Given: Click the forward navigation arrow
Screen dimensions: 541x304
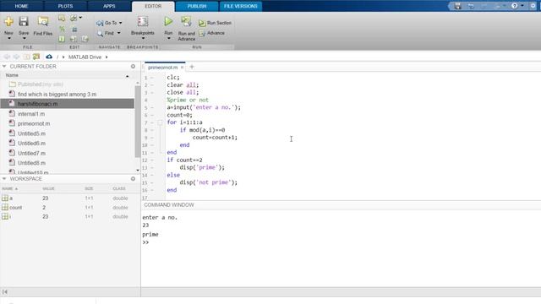Looking at the screenshot, I should [16, 57].
